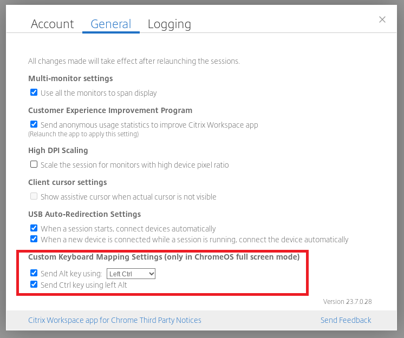Uncheck Use all the monitors to span display

coord(34,92)
